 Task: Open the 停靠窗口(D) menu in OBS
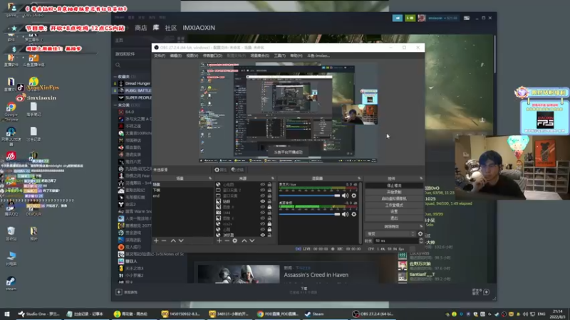[212, 55]
